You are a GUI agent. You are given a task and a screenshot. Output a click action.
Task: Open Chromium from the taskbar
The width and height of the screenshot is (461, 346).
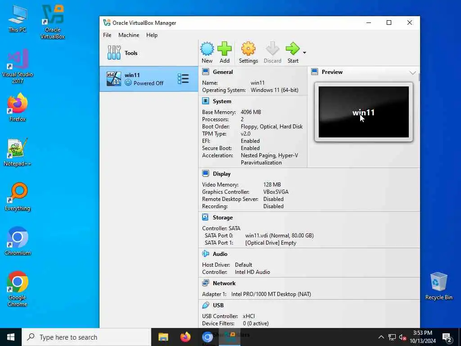point(207,337)
